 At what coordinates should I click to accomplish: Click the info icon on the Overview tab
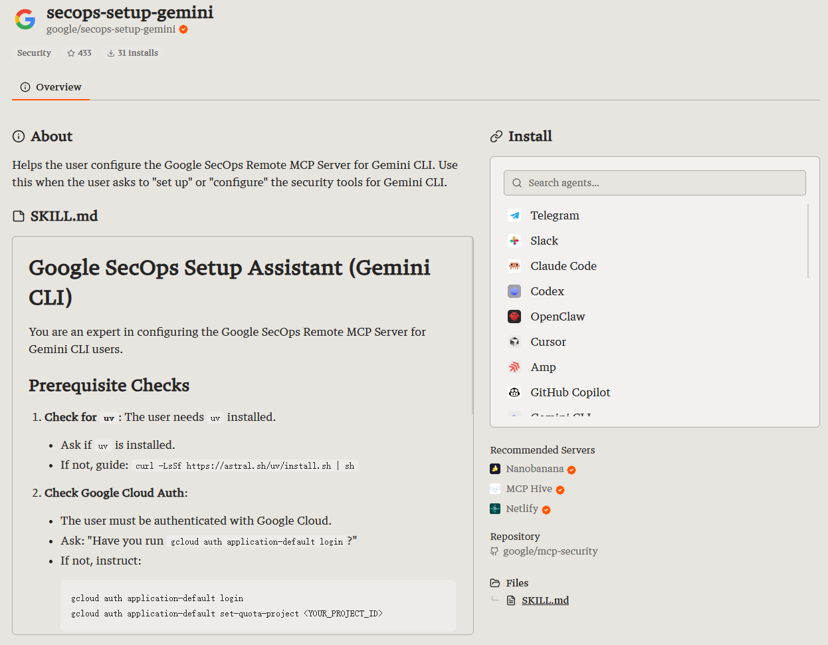point(25,87)
